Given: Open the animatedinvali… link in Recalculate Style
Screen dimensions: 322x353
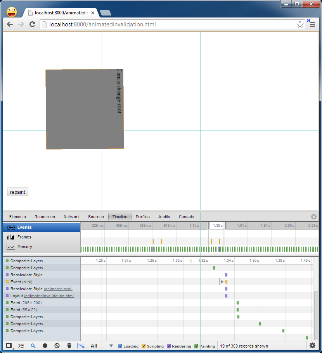Looking at the screenshot, I should tap(60, 289).
